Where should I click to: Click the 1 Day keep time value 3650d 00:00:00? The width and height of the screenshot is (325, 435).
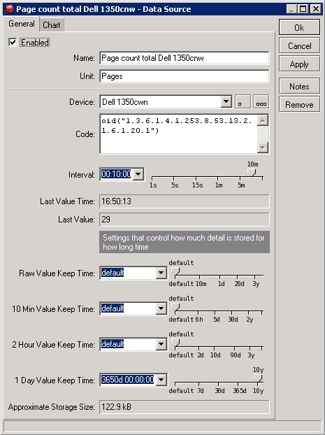128,380
